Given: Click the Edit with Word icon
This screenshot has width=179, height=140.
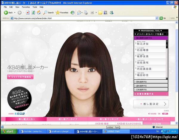Looking at the screenshot, I should point(92,13).
